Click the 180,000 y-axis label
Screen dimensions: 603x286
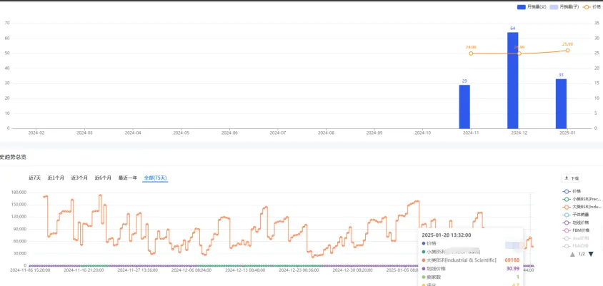click(18, 193)
